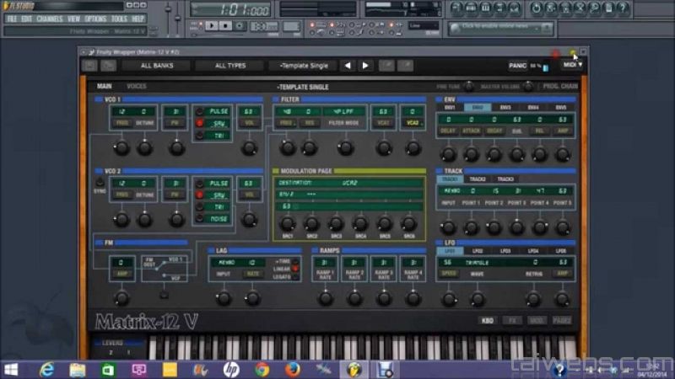The image size is (675, 379).
Task: Open the CHANNELS menu in FL Studio
Action: (49, 18)
